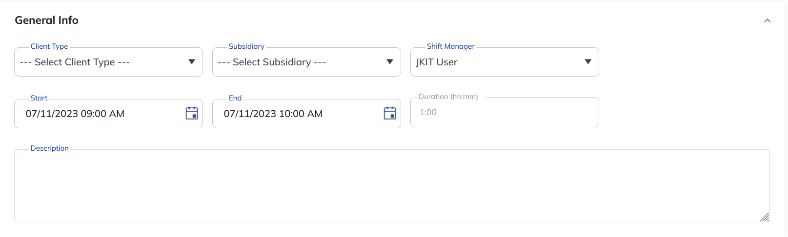Click the '--- Select Client Type ---' placeholder text
The image size is (788, 237).
coord(75,62)
